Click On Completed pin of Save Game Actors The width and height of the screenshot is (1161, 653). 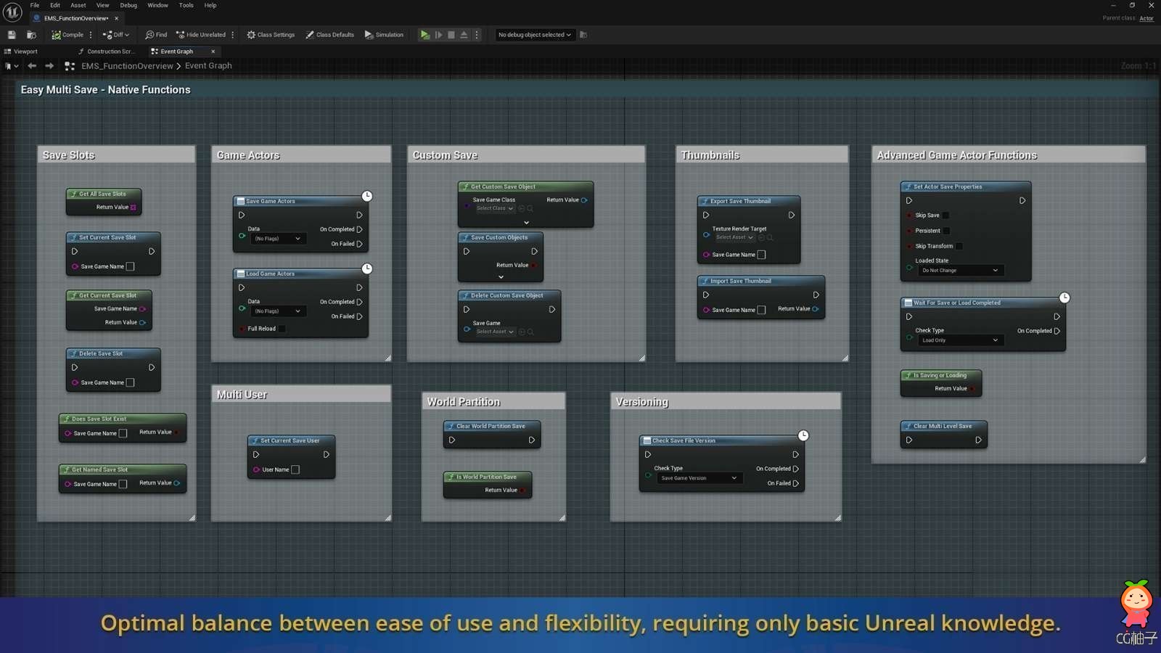coord(359,229)
